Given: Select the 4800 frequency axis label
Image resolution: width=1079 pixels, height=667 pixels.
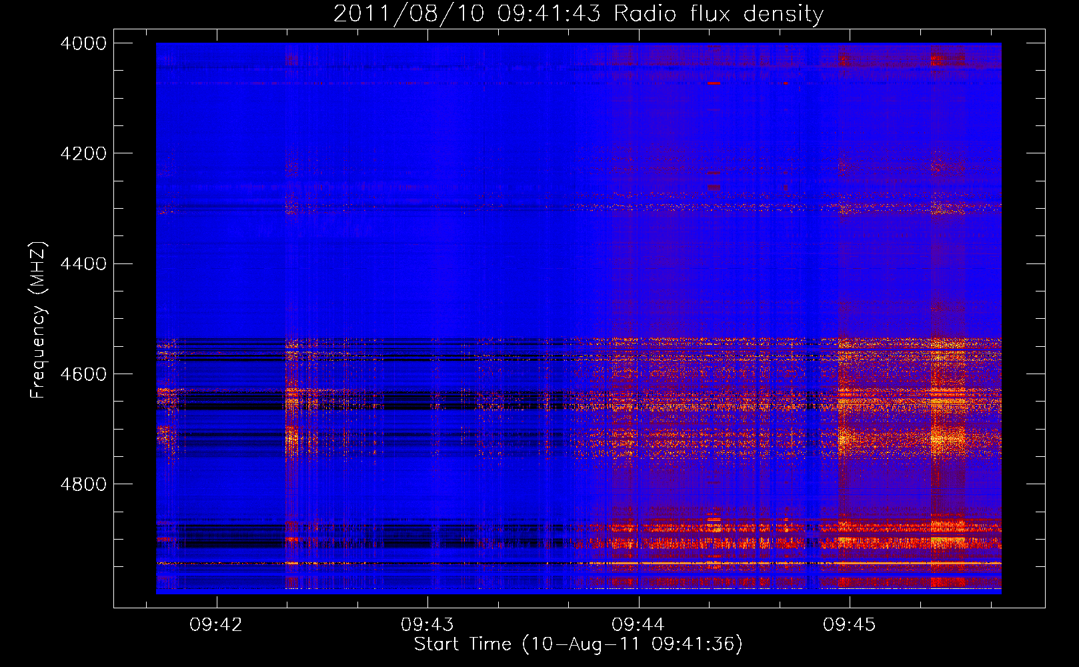Looking at the screenshot, I should click(83, 484).
